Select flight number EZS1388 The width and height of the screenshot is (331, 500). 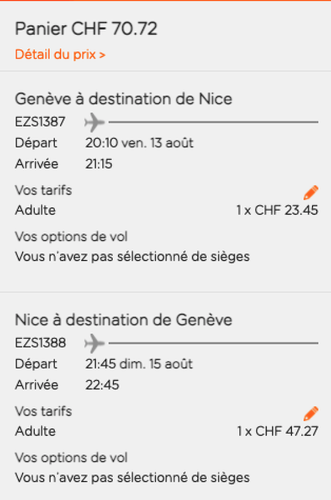pos(40,343)
